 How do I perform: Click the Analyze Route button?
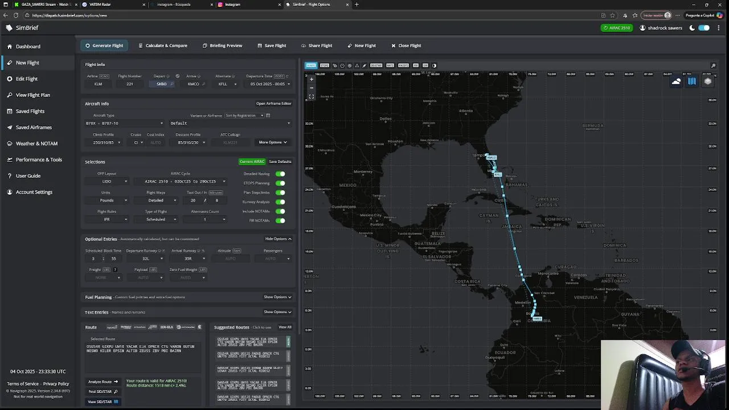point(103,382)
